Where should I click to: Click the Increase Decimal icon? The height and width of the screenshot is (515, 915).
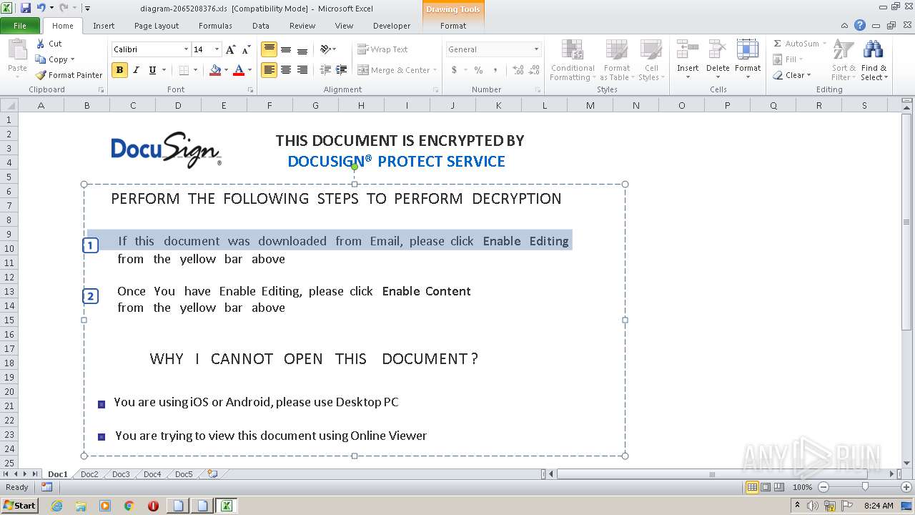[x=518, y=70]
